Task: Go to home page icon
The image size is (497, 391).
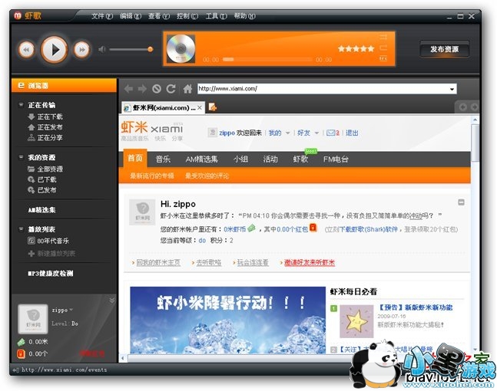Action: tap(187, 89)
